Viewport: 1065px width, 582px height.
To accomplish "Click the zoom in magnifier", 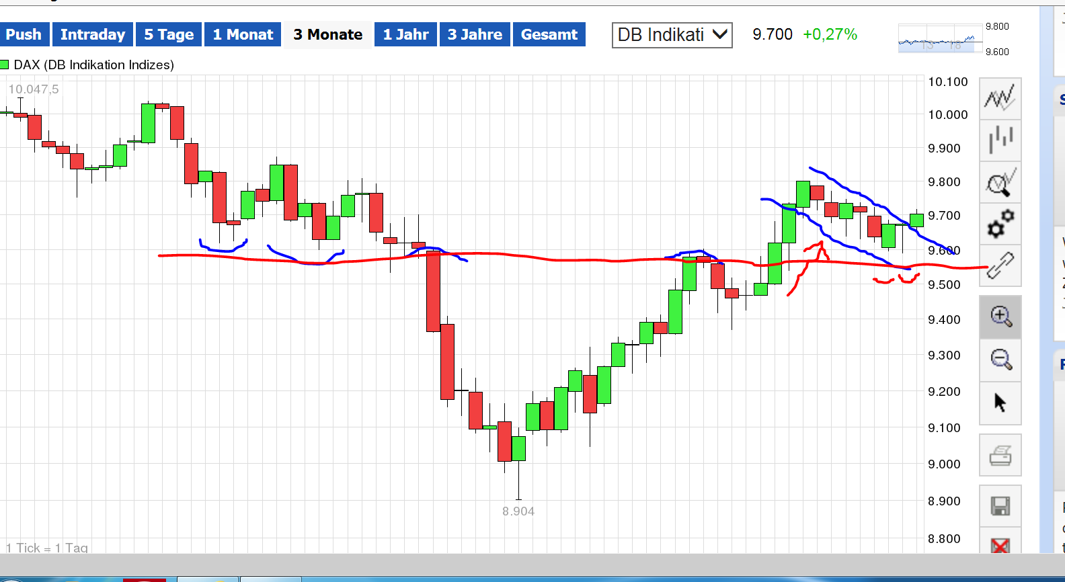I will coord(1000,317).
